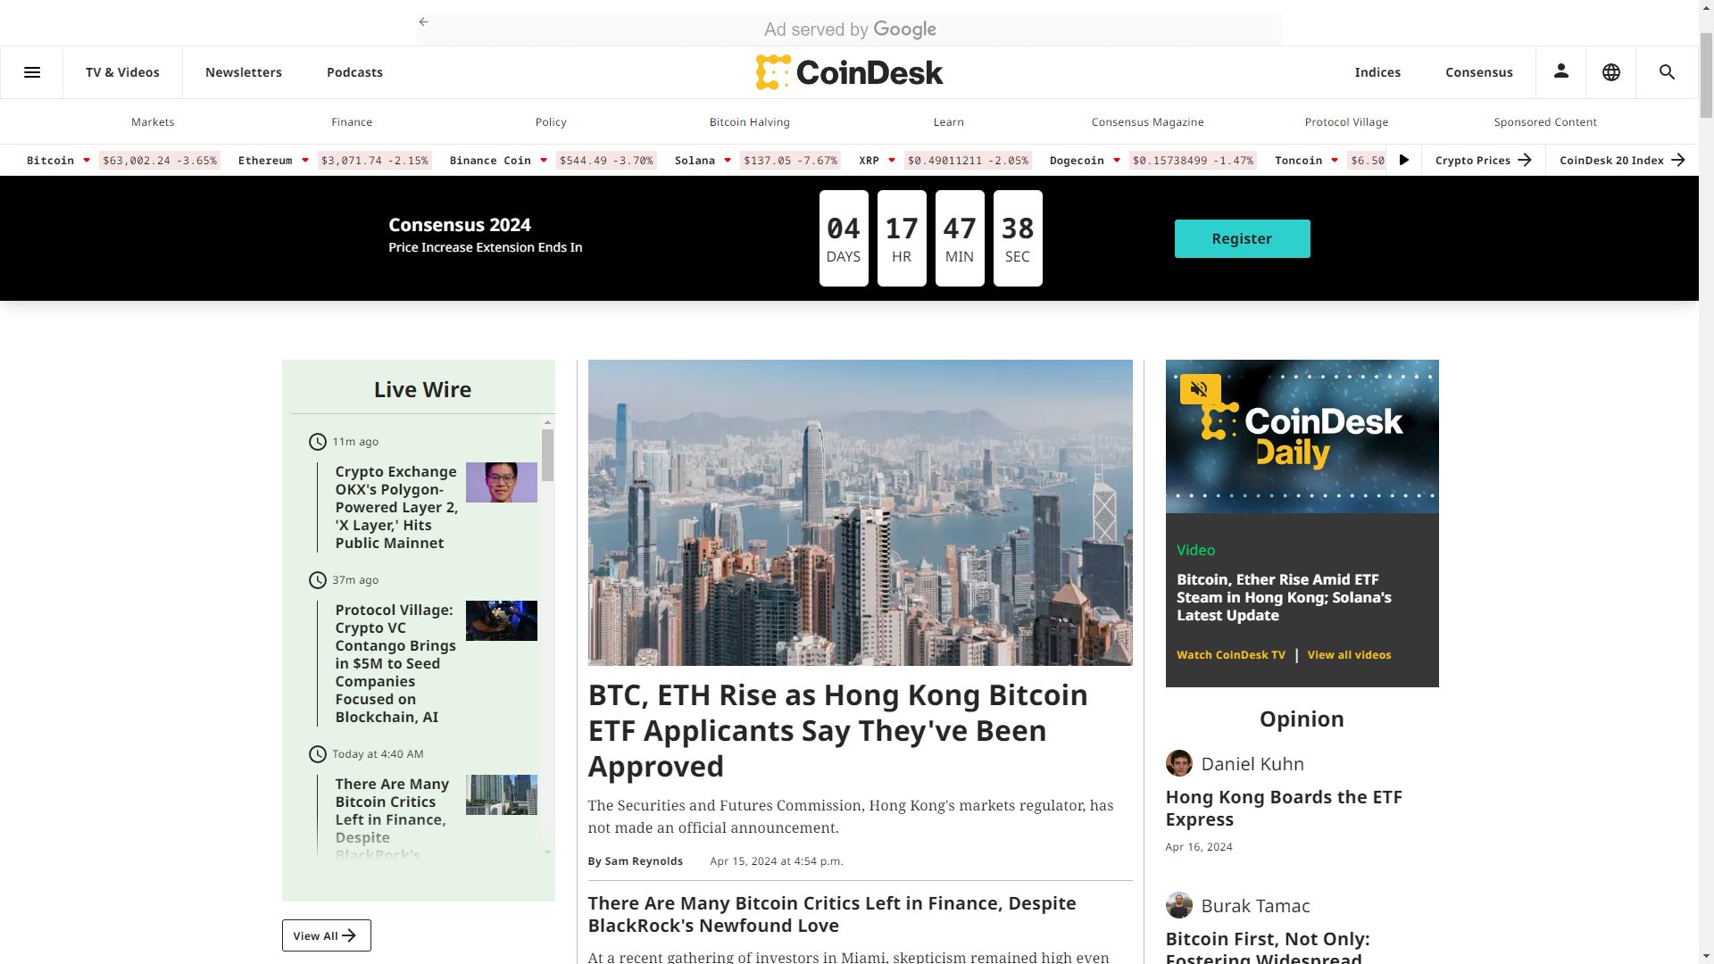Expand the Ethereum ticker dropdown arrow
The height and width of the screenshot is (964, 1714).
[305, 161]
